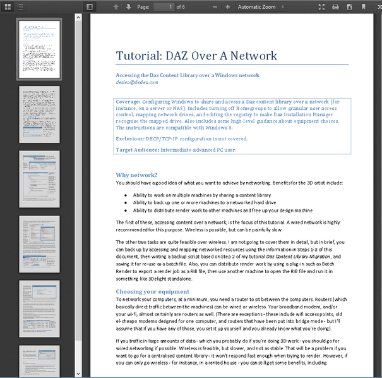Select page 6 thumbnail
382x378 pixels.
[x=39, y=361]
